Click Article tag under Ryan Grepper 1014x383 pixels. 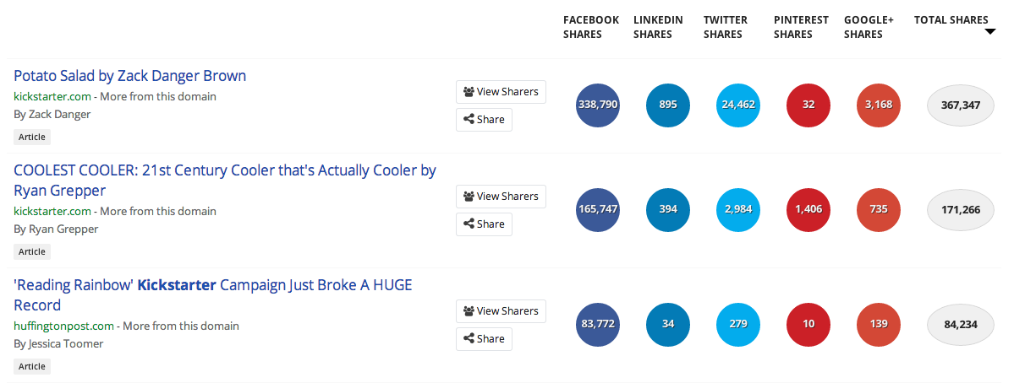click(31, 251)
